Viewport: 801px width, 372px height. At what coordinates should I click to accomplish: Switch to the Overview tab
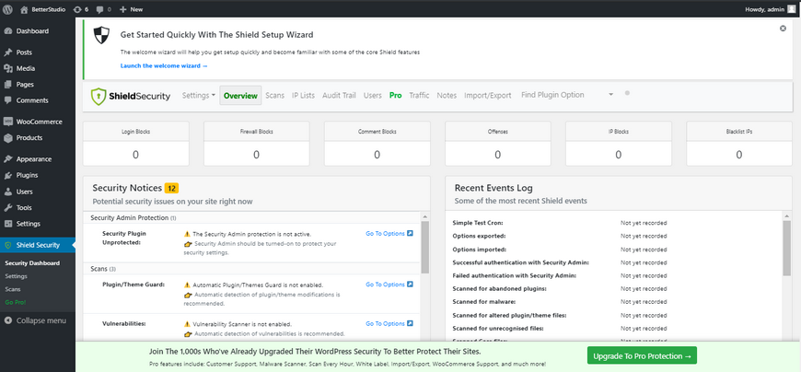click(x=240, y=96)
